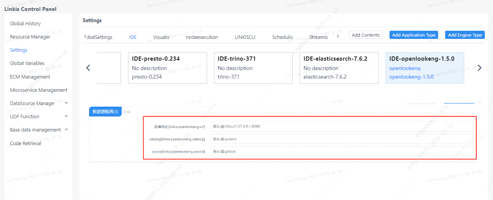Click the Add Application Type button
Image resolution: width=493 pixels, height=200 pixels.
(x=414, y=35)
